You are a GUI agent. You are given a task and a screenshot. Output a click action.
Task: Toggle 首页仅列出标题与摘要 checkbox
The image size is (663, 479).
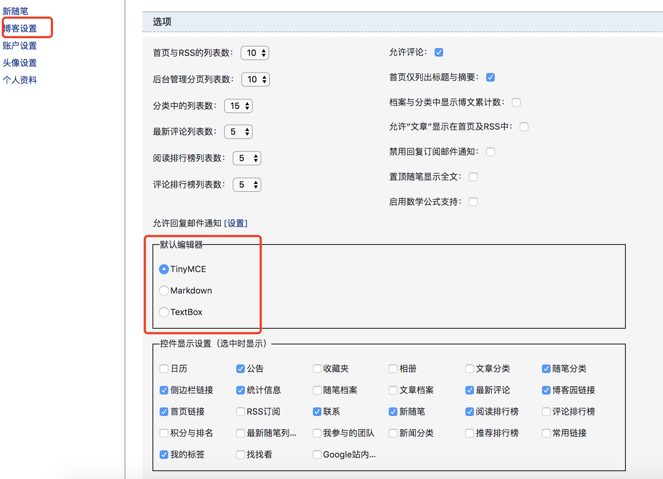(x=490, y=77)
